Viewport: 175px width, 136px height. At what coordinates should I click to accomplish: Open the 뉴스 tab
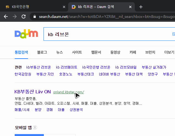[x=60, y=52]
